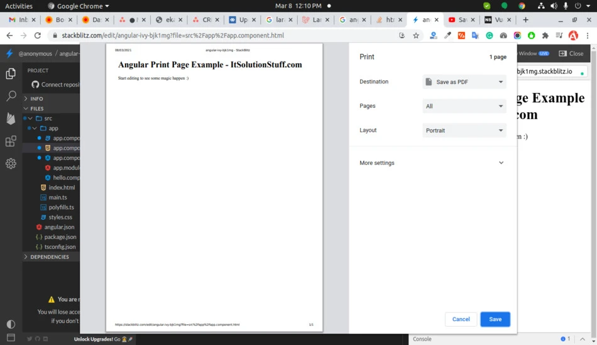Open the Google Chrome app menu in top bar

pos(79,6)
